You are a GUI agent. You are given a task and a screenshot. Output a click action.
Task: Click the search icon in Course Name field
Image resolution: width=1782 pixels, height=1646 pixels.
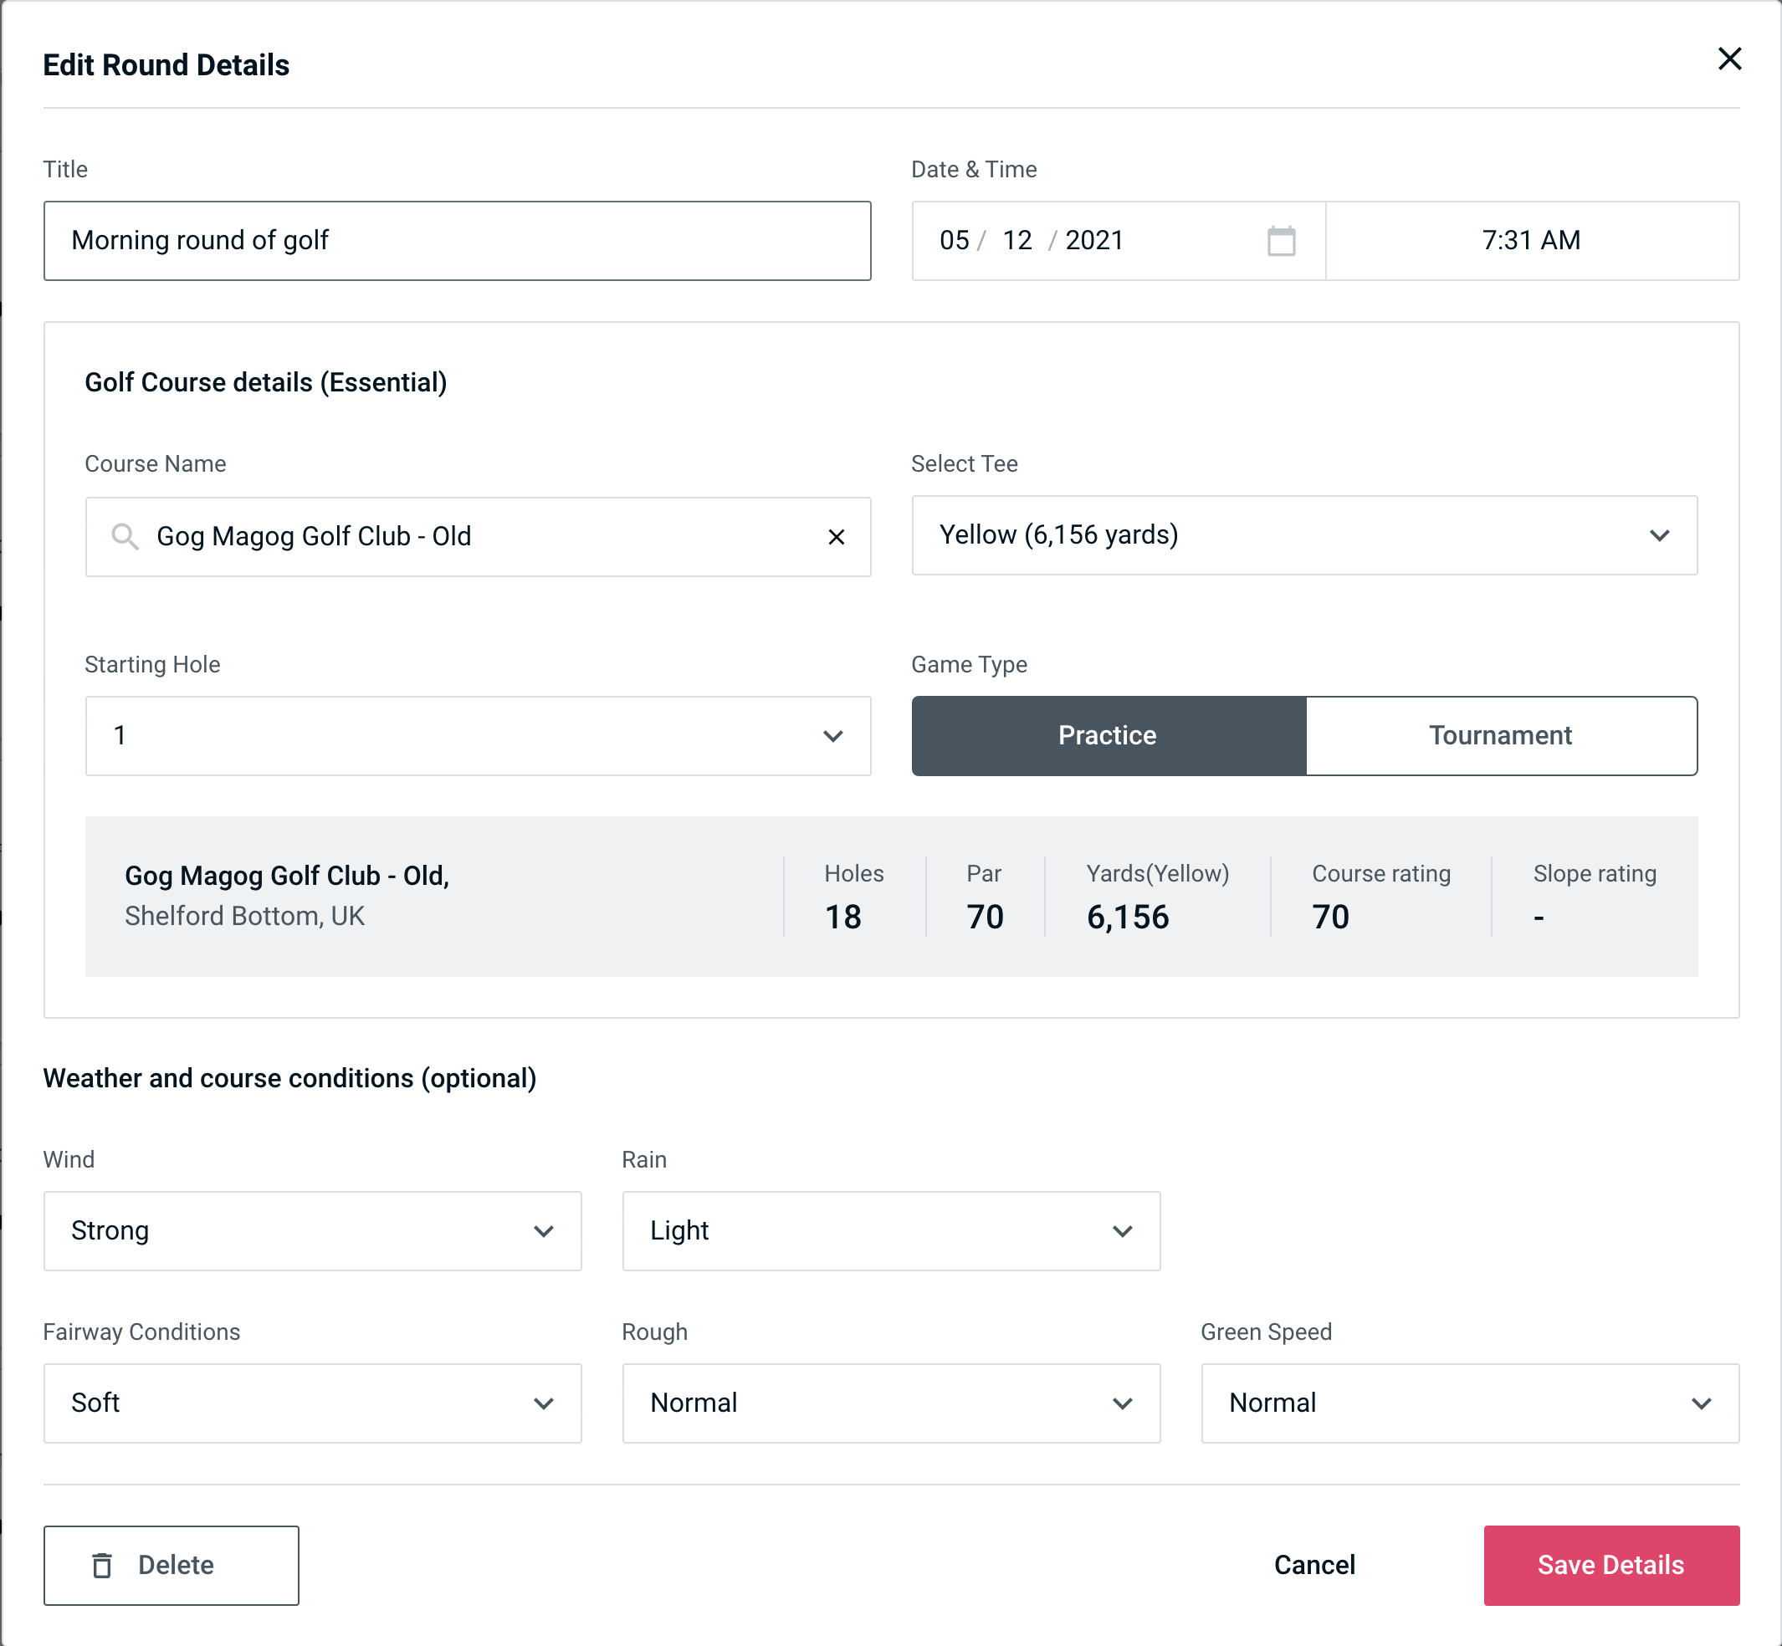(125, 537)
